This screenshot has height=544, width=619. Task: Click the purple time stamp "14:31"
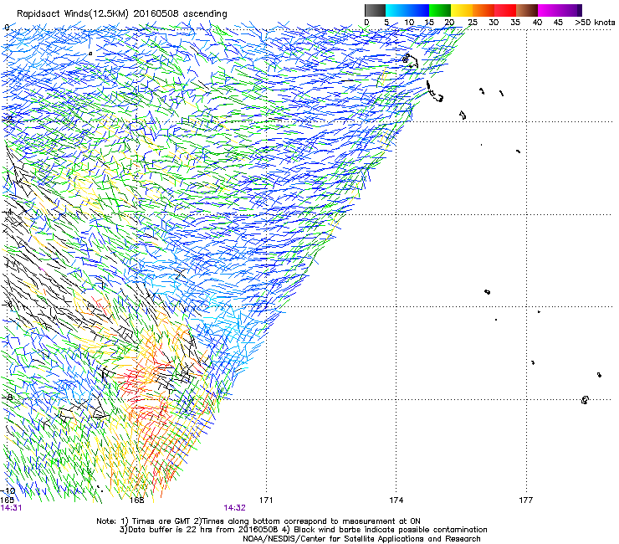tap(11, 508)
